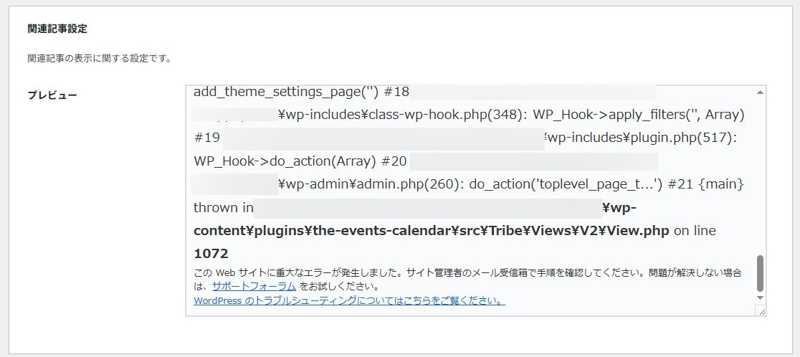Open the サポートフォーラム link

coord(254,286)
